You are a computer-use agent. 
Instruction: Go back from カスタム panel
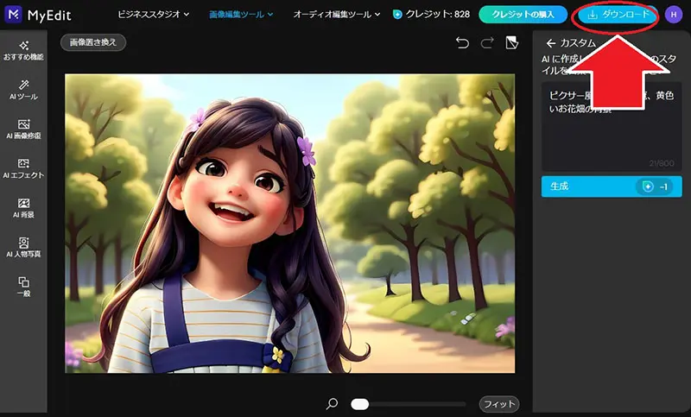point(550,43)
